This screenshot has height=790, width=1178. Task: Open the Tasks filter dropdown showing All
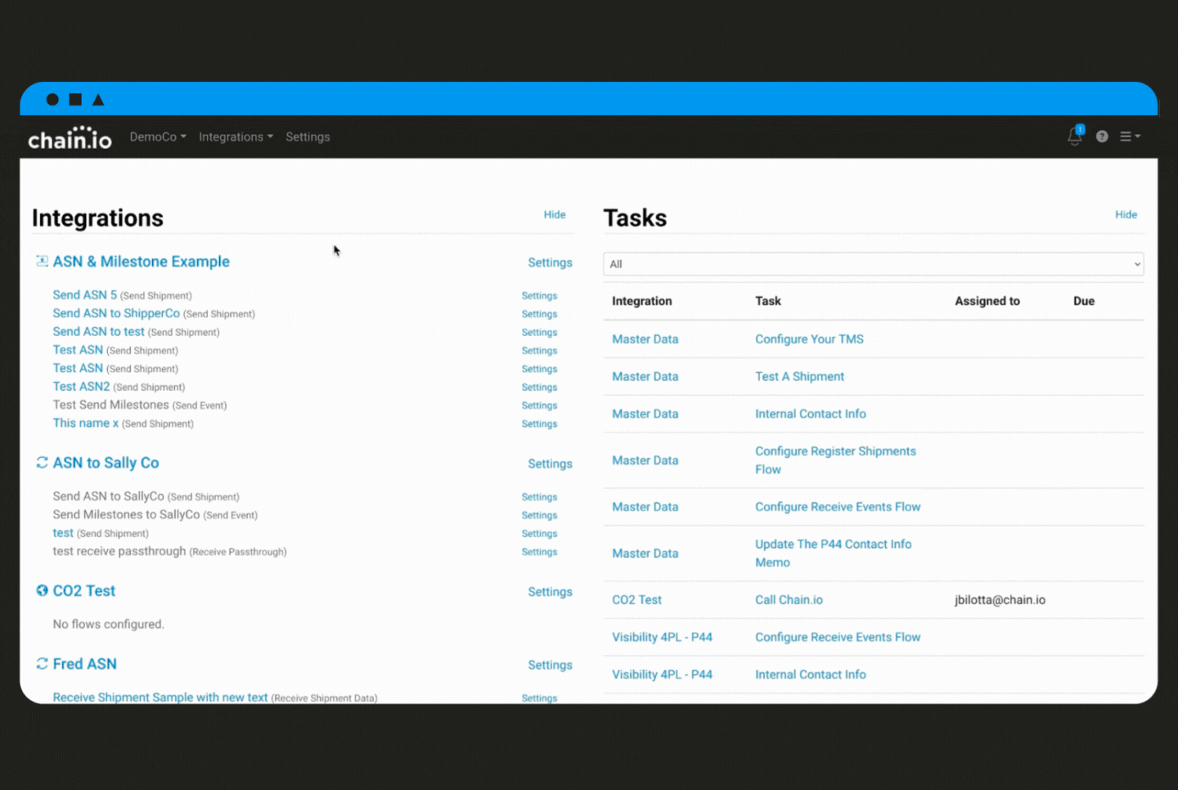873,264
